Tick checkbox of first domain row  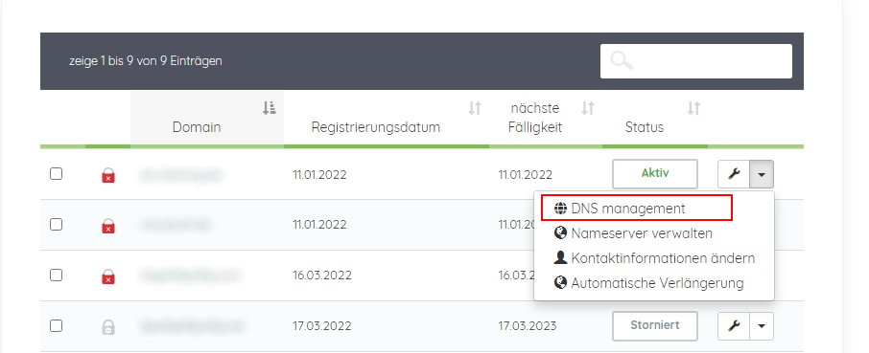tap(56, 174)
